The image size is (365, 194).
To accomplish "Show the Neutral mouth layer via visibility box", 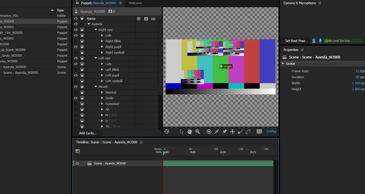I will click(76, 92).
